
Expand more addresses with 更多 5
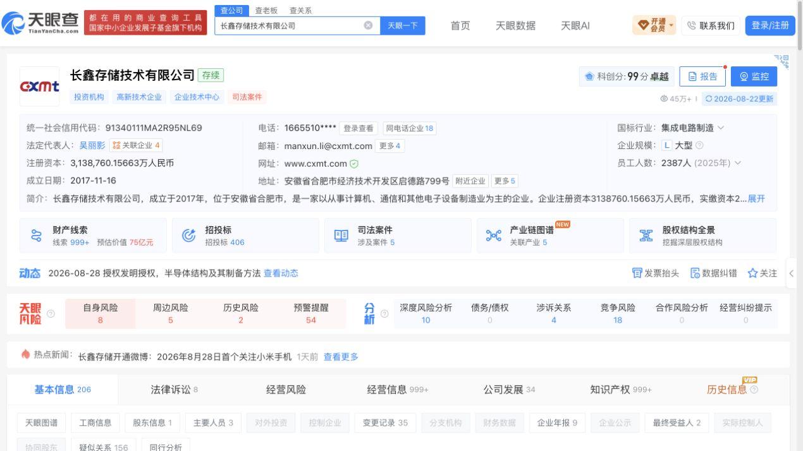click(x=505, y=181)
